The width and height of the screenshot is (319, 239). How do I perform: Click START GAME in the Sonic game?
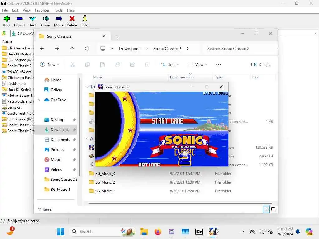click(x=168, y=121)
